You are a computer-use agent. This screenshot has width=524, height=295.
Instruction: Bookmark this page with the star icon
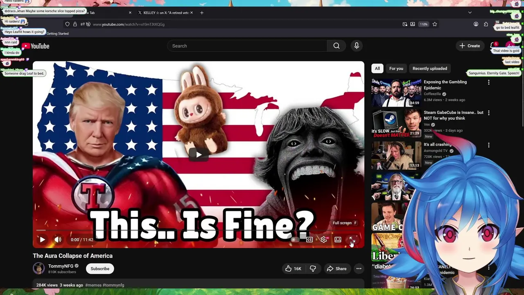point(435,24)
